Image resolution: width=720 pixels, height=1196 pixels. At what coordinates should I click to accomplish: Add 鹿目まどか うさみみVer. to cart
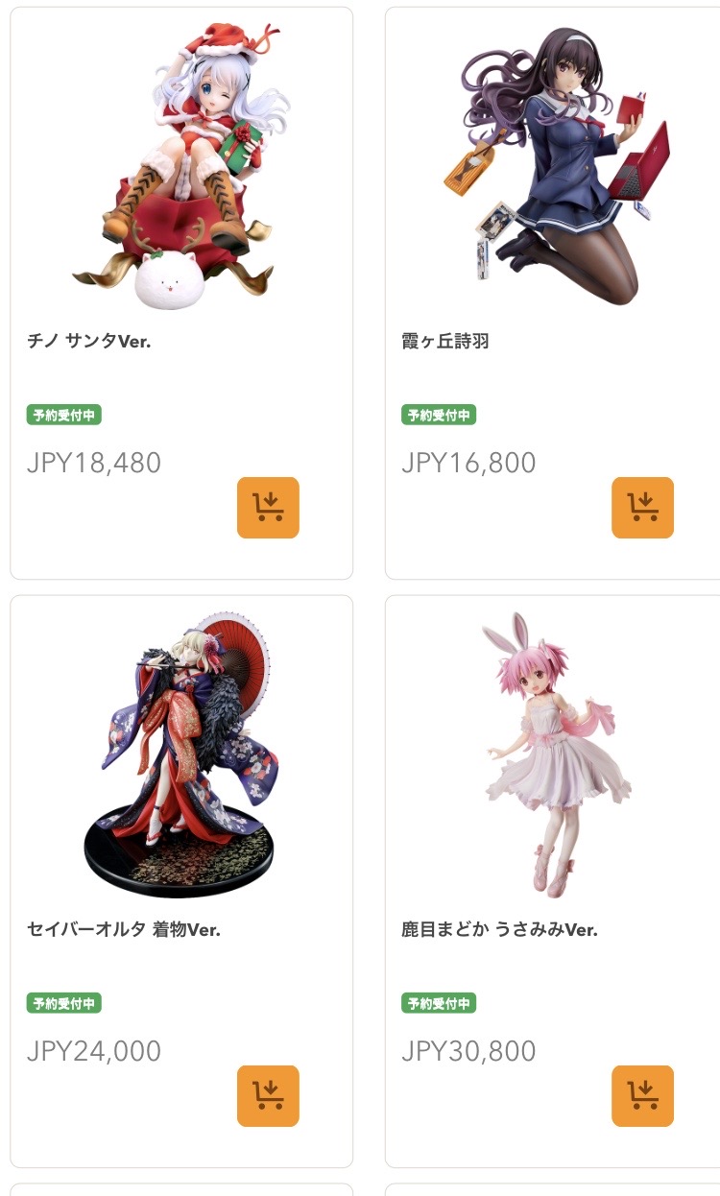(642, 1096)
